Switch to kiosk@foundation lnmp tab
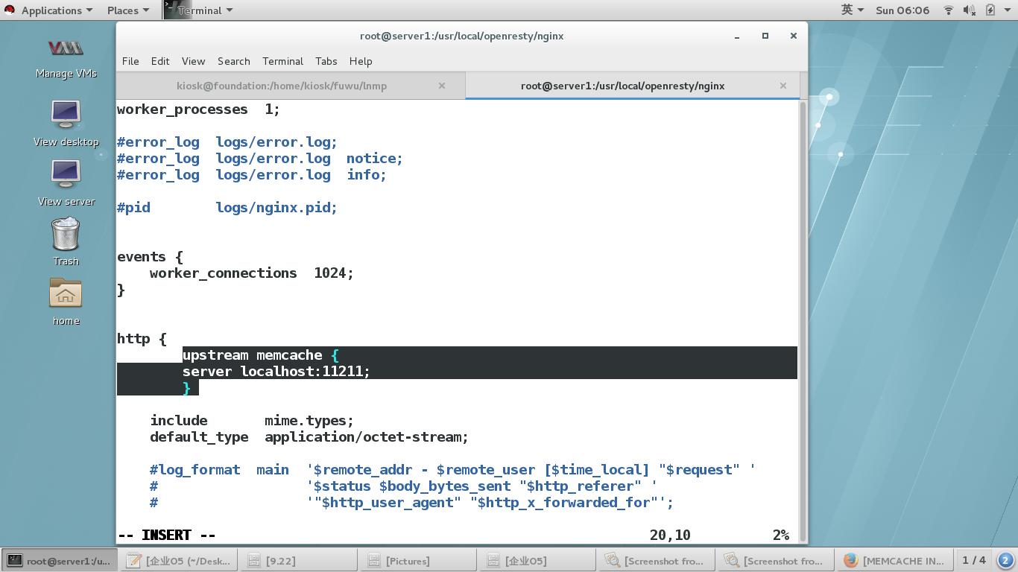The width and height of the screenshot is (1018, 572). tap(282, 86)
